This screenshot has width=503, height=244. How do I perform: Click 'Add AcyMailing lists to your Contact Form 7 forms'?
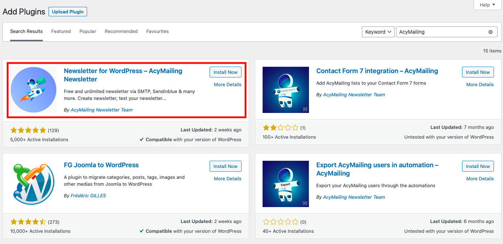point(371,83)
